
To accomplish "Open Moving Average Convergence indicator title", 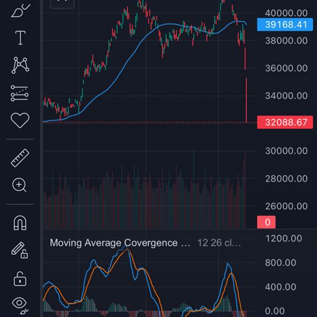I will pyautogui.click(x=120, y=243).
